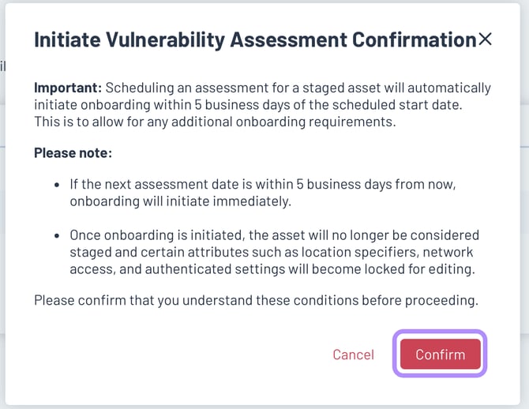
Task: Click the word "Confirmation" in the heading
Action: [407, 40]
